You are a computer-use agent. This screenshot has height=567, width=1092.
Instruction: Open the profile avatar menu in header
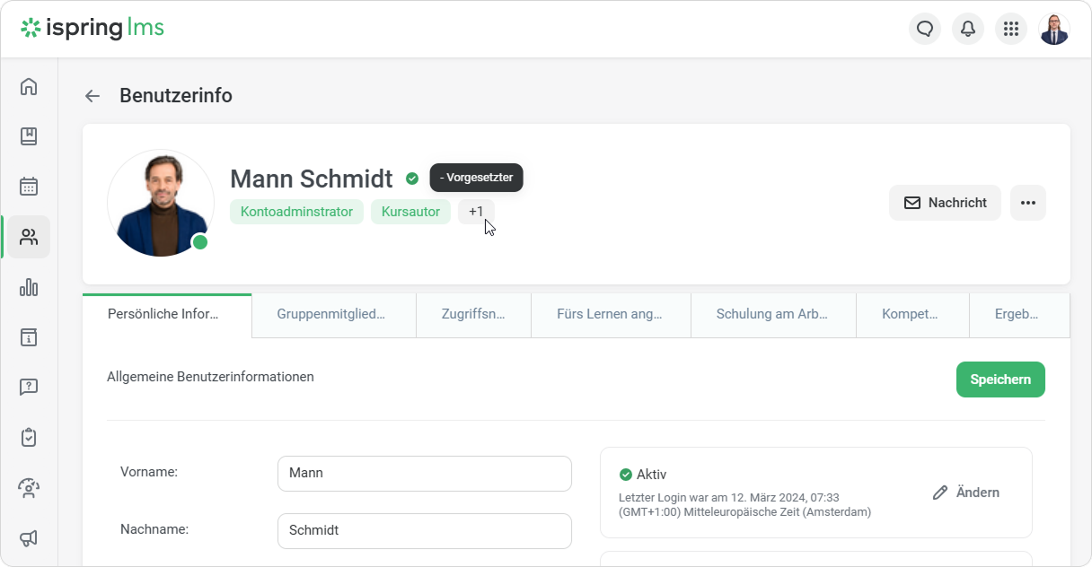click(x=1054, y=29)
